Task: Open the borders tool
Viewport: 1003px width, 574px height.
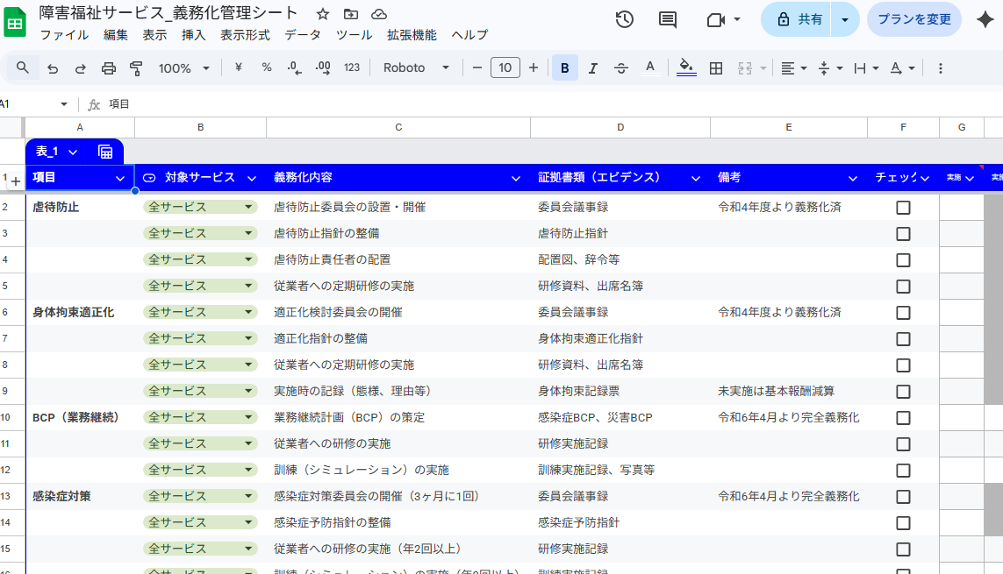Action: tap(716, 68)
